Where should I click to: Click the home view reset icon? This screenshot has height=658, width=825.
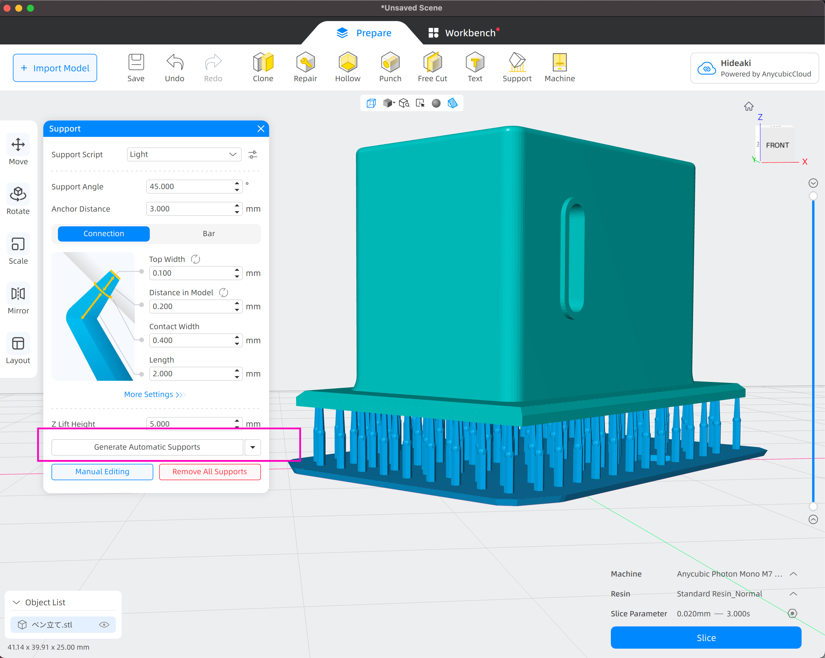748,106
